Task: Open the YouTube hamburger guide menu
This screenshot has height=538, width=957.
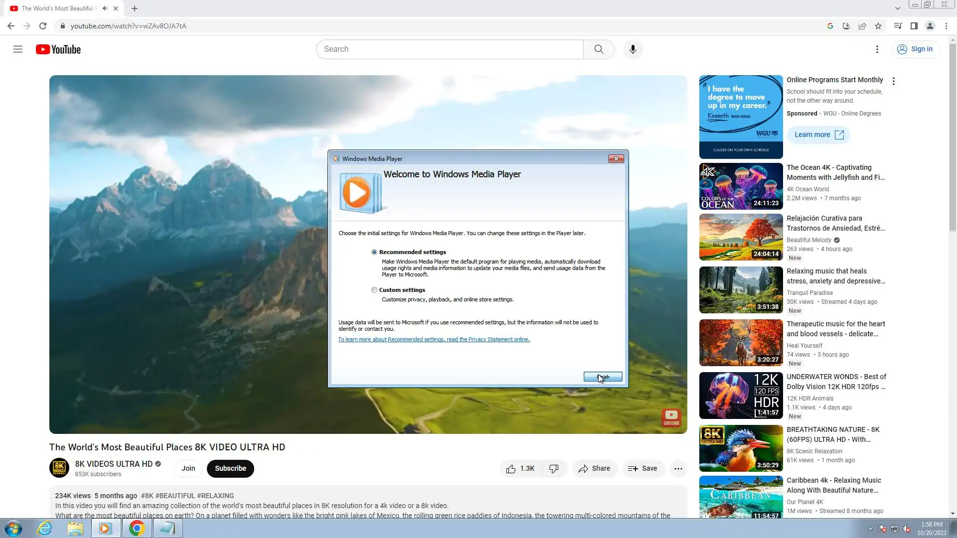Action: pos(18,49)
